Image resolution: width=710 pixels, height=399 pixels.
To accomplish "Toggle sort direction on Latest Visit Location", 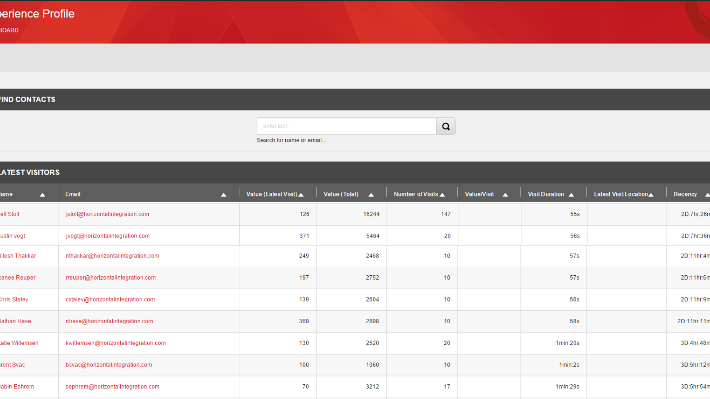I will coord(651,194).
